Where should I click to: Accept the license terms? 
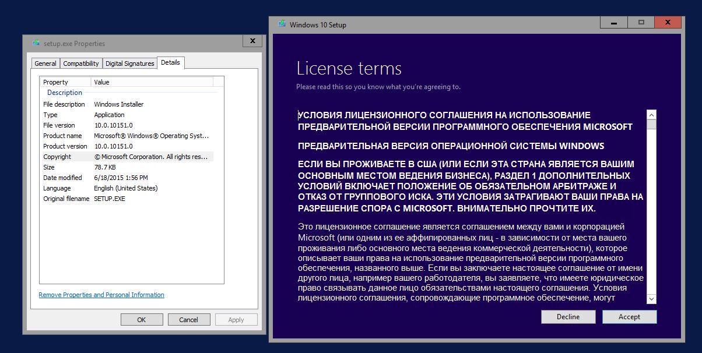point(629,317)
